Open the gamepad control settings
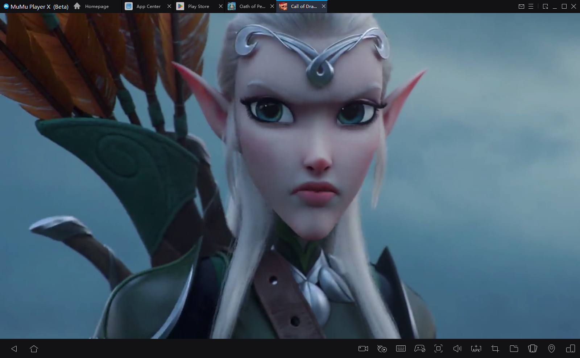 [420, 349]
